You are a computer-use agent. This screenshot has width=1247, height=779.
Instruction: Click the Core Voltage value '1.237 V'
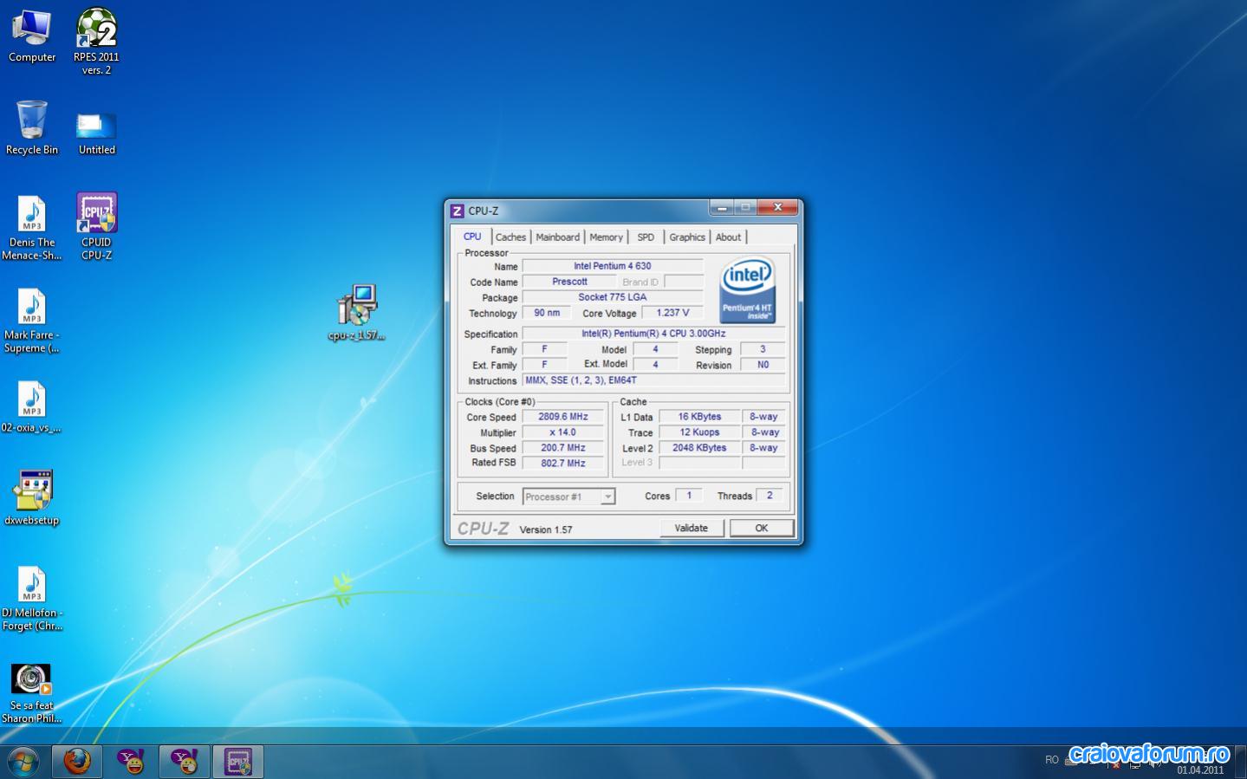pyautogui.click(x=672, y=313)
